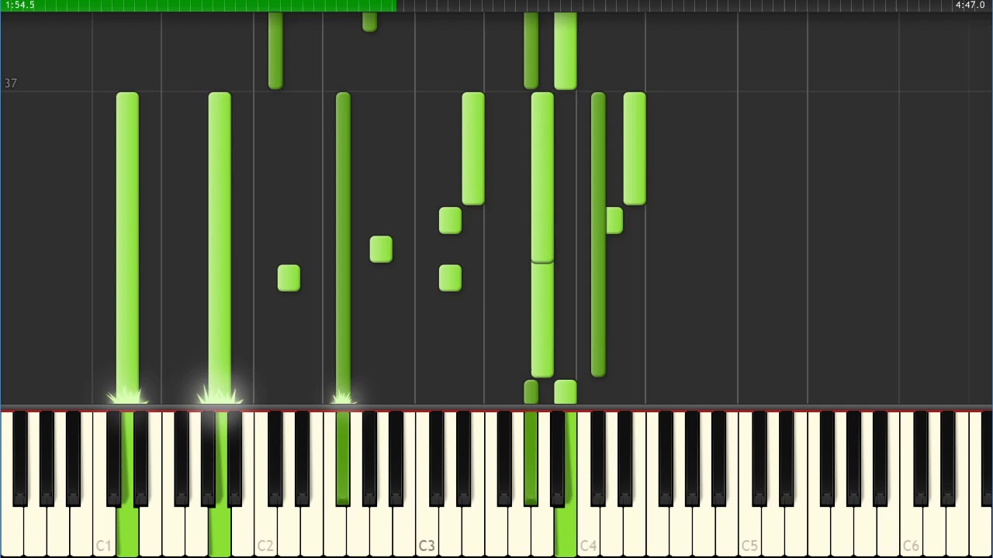Click the small square falling note above A2
The width and height of the screenshot is (993, 558).
[381, 250]
